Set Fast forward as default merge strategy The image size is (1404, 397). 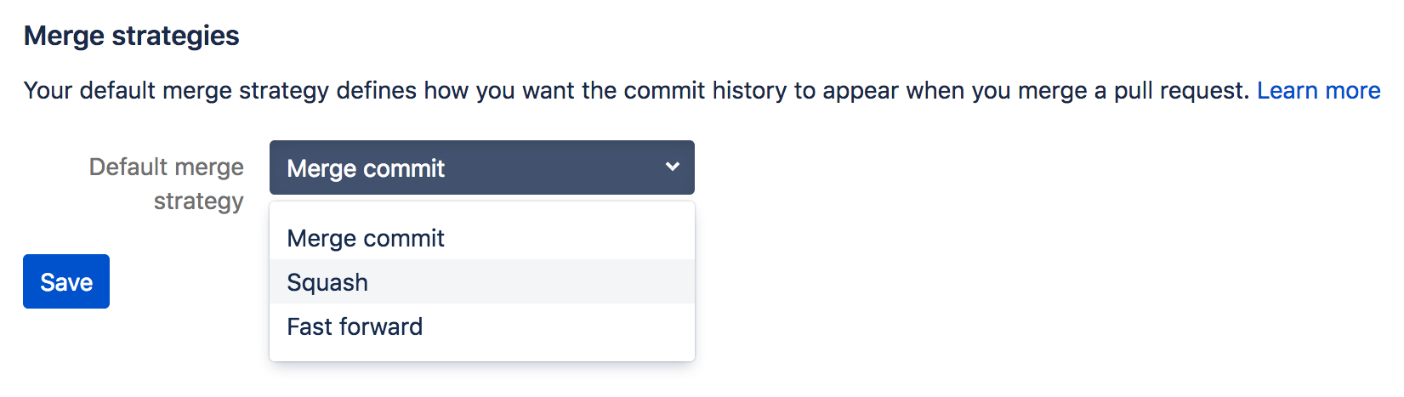point(355,326)
